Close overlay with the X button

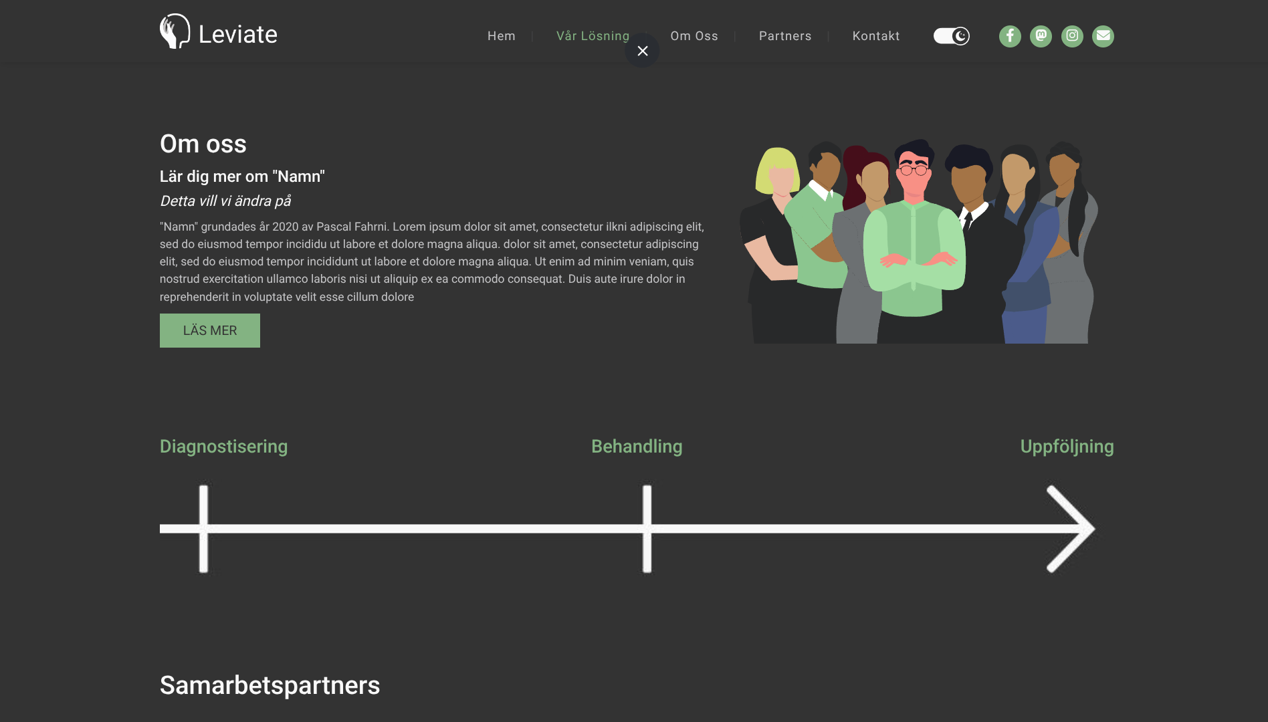(642, 51)
